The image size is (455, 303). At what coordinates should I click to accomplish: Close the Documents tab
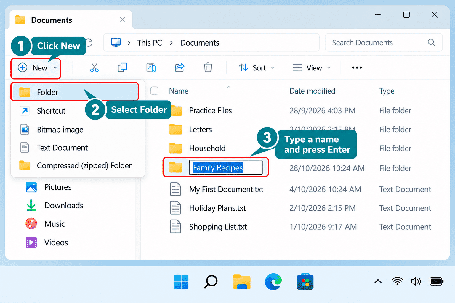coord(122,20)
